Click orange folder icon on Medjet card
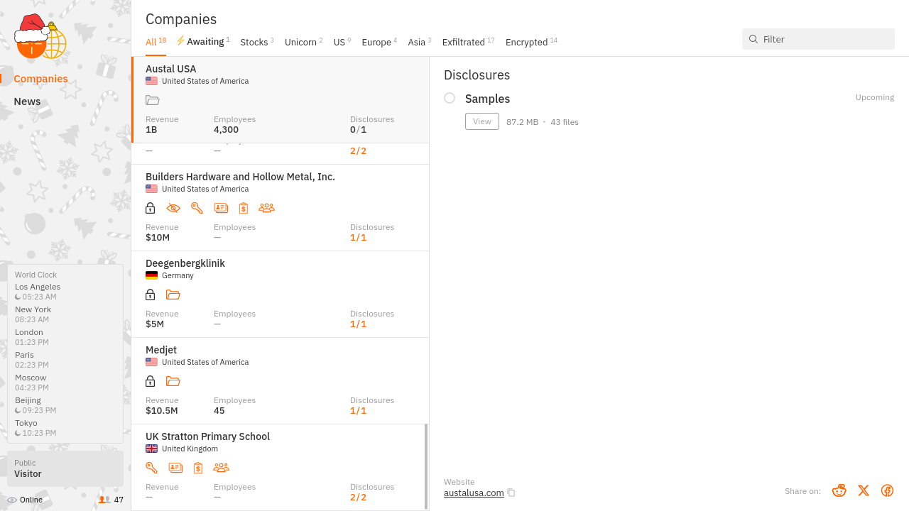 point(173,381)
